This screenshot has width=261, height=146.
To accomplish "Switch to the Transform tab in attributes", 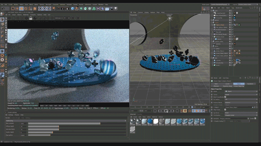I will pyautogui.click(x=250, y=84).
